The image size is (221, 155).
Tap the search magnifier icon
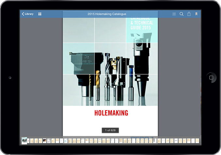[x=181, y=14]
